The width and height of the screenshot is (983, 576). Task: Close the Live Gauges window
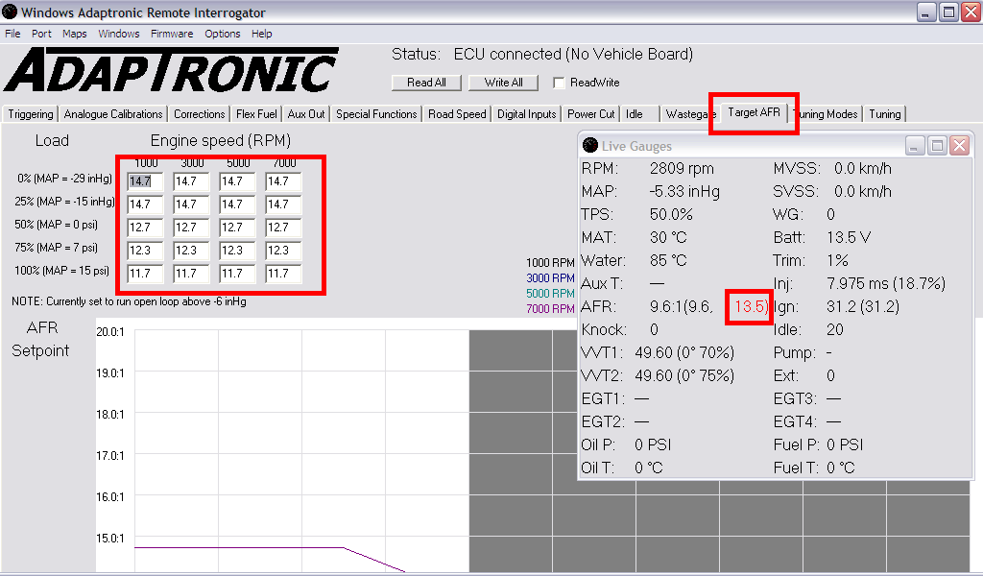959,146
